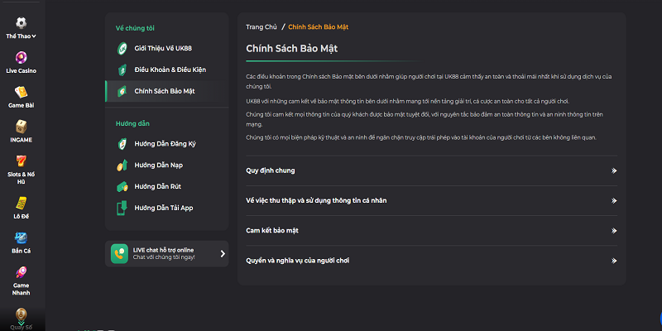The image size is (662, 331).
Task: Expand Quyền và nghĩa vụ của người chơi
Action: (429, 261)
